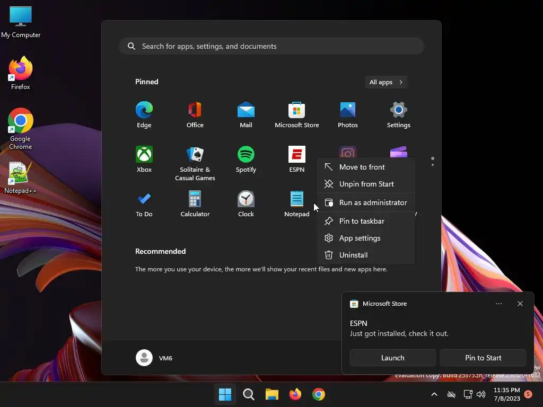Open App settings from context menu

point(366,238)
